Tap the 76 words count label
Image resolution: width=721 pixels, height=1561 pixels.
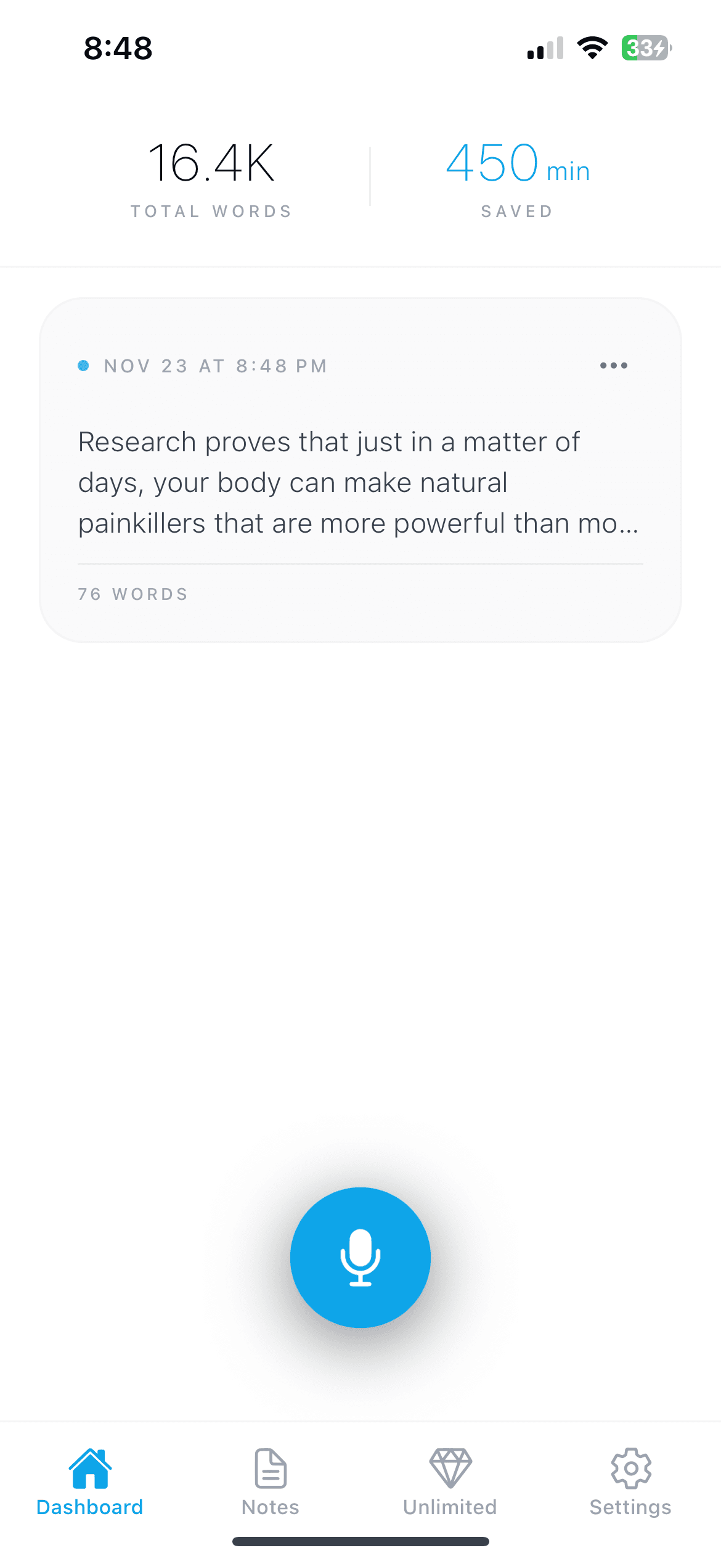tap(133, 594)
